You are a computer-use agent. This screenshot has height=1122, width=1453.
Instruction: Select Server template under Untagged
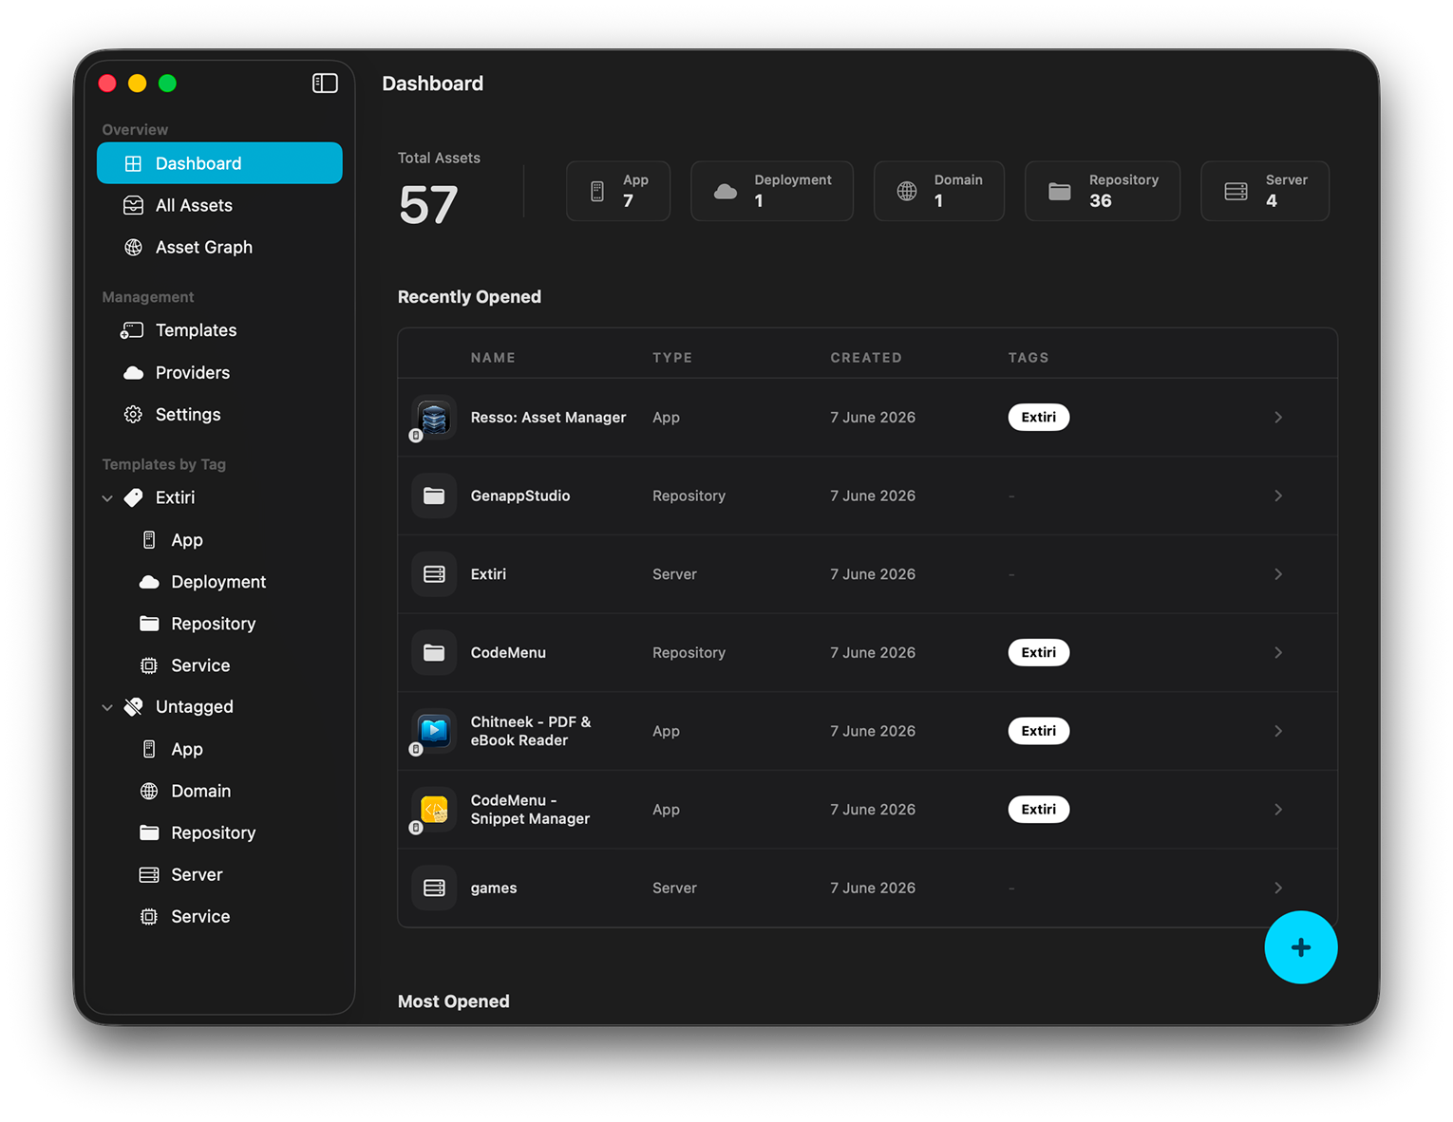[219, 874]
